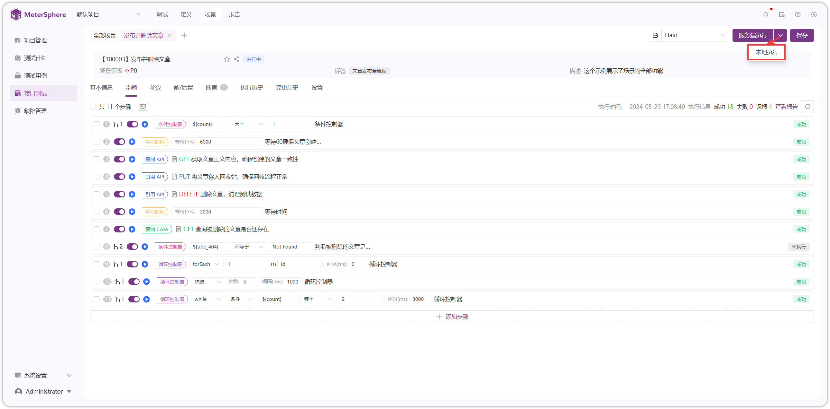Click the MeterSphere logo

coord(38,14)
